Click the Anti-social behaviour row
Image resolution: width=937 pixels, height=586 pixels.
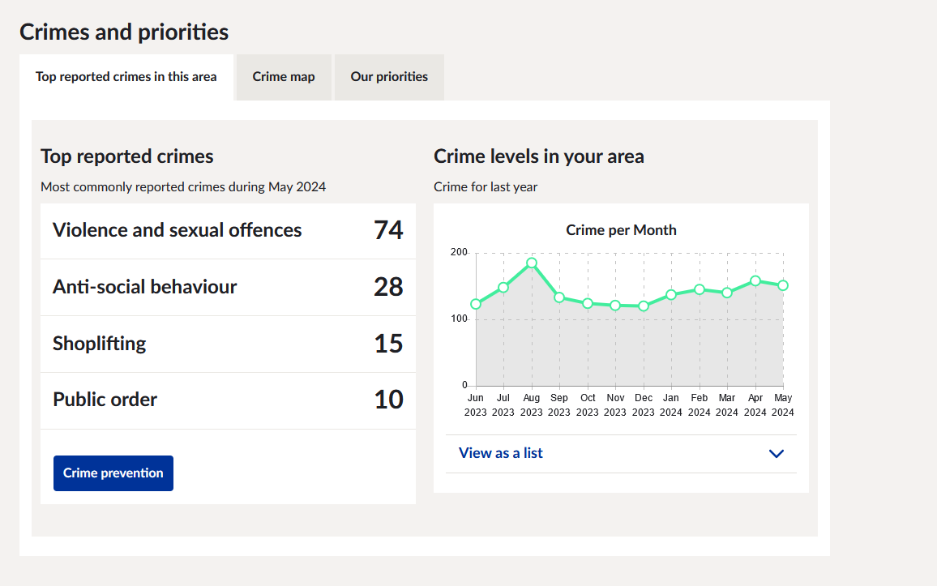[x=228, y=287]
